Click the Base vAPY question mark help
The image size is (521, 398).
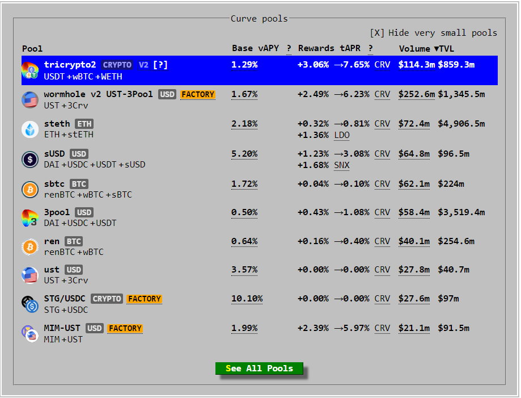(289, 49)
